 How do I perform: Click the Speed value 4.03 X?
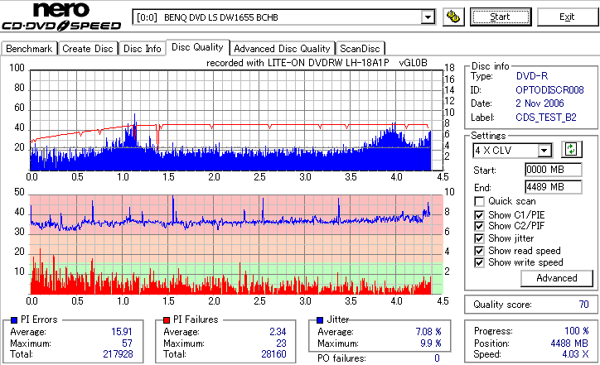click(575, 354)
